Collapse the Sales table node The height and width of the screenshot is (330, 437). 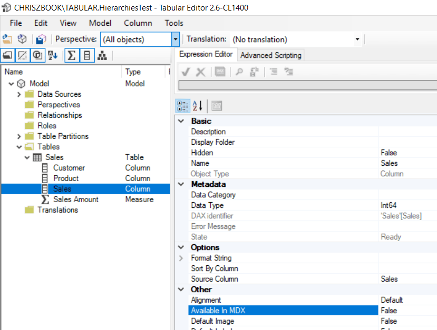[27, 157]
